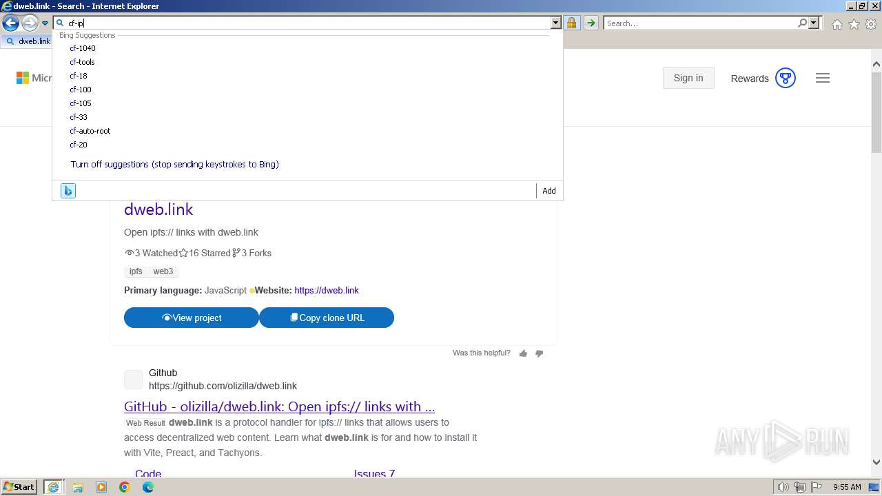Click Internet Explorer taskbar icon
882x496 pixels.
pyautogui.click(x=53, y=487)
